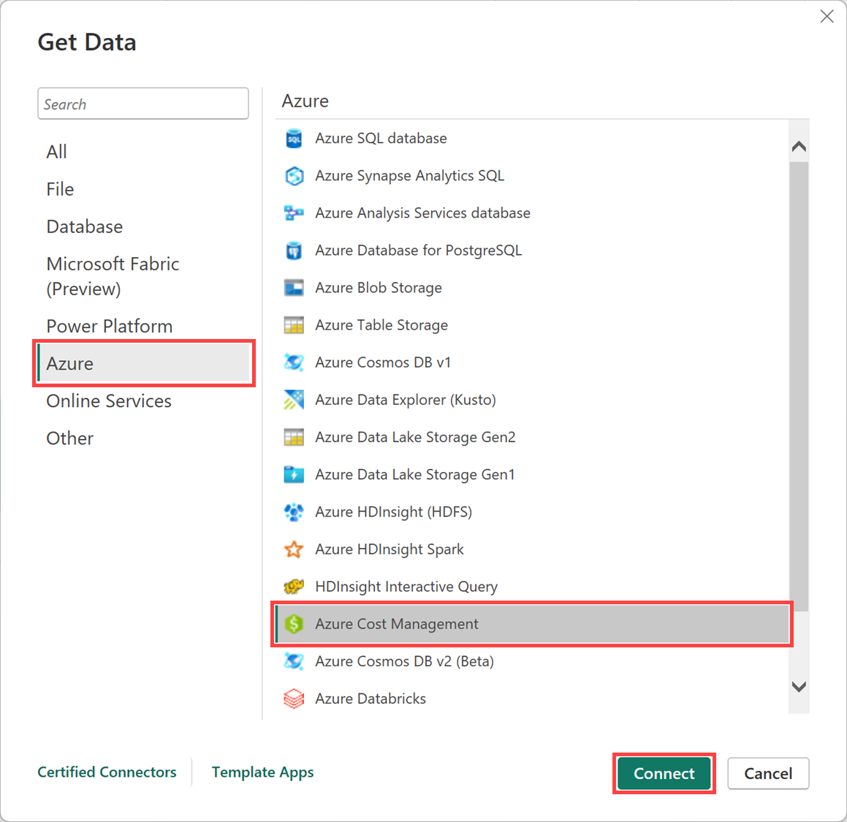Click the Azure HDInsight (HDFS) icon
Viewport: 847px width, 822px height.
pyautogui.click(x=294, y=512)
